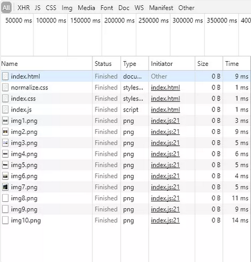
Task: Select the index.html request name
Action: click(x=25, y=77)
